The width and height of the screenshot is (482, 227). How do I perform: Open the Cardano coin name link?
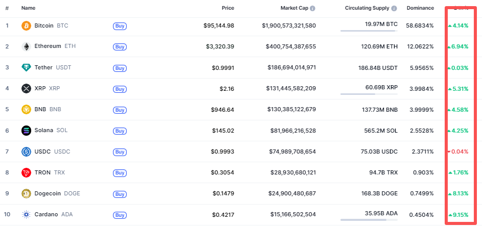pos(46,215)
